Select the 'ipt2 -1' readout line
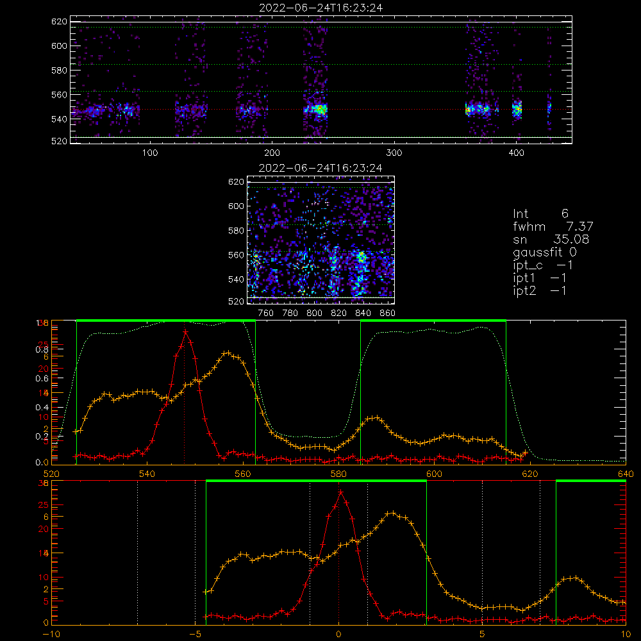This screenshot has height=641, width=641. pos(540,290)
